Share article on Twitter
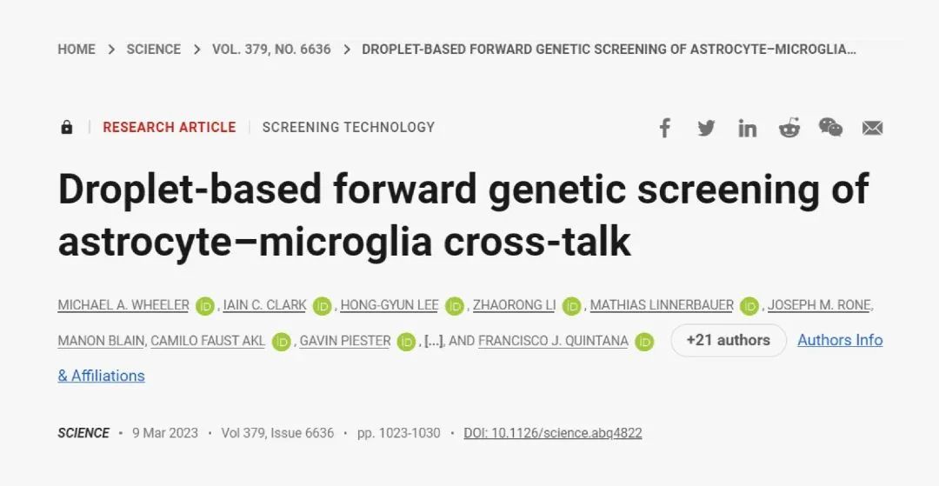939x486 pixels. tap(706, 129)
